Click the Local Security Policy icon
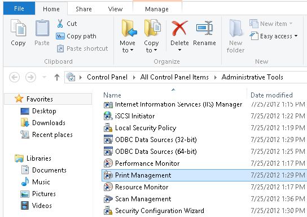 [108, 127]
